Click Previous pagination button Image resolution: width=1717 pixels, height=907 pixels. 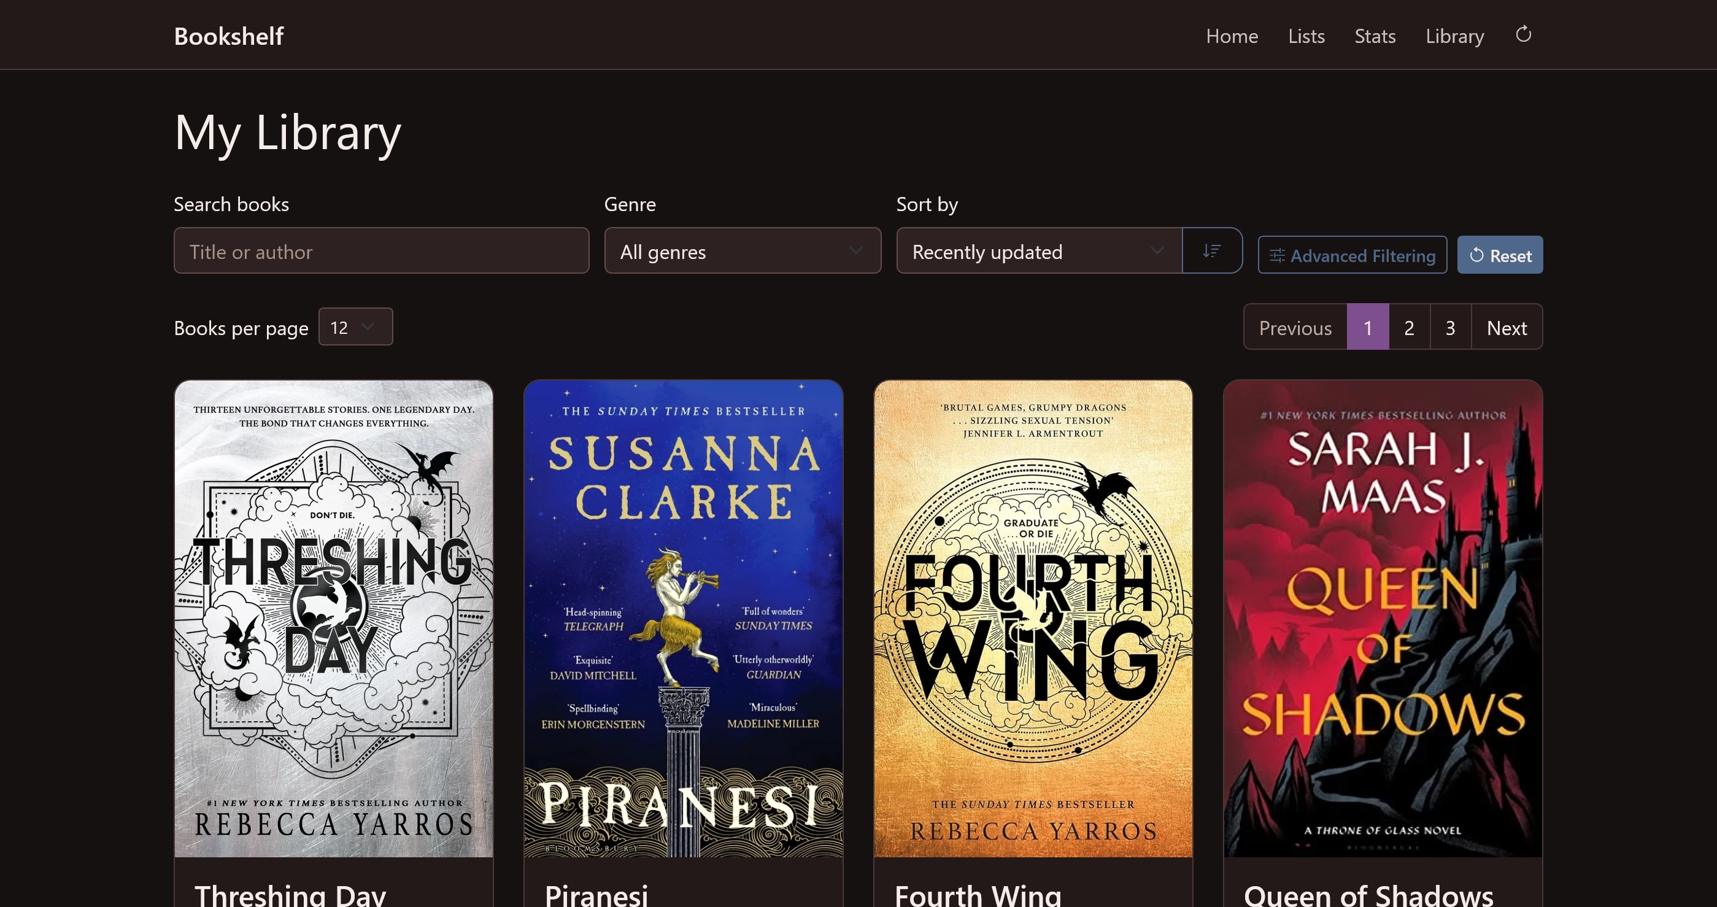[1295, 326]
